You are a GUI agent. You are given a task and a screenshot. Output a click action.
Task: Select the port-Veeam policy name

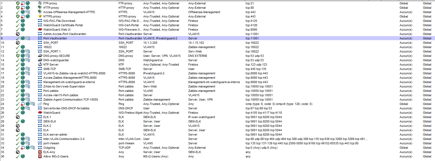pyautogui.click(x=51, y=143)
